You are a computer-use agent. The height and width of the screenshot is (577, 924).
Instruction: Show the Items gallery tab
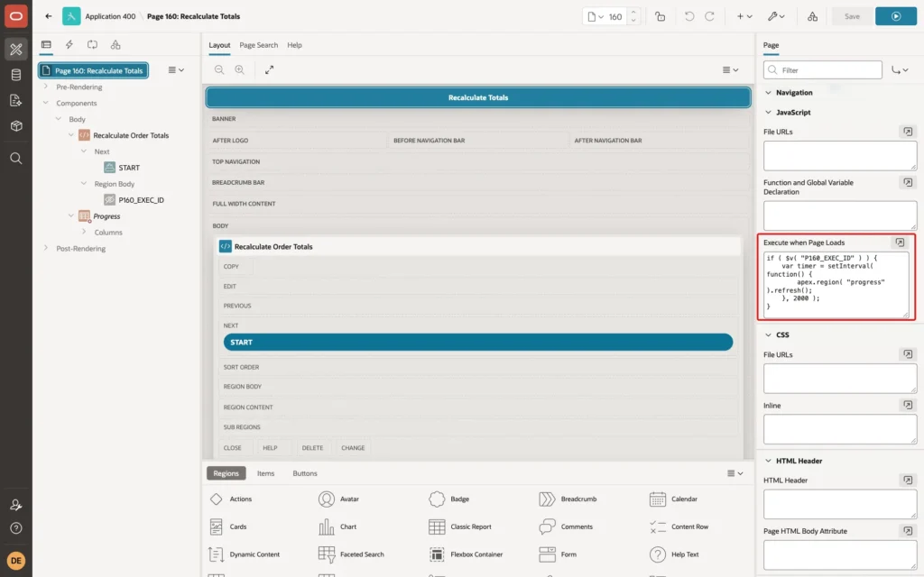(x=266, y=473)
